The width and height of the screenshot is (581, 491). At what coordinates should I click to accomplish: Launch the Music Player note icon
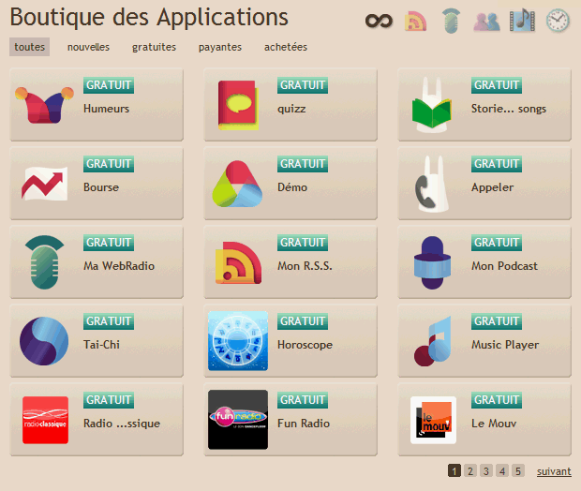point(432,341)
